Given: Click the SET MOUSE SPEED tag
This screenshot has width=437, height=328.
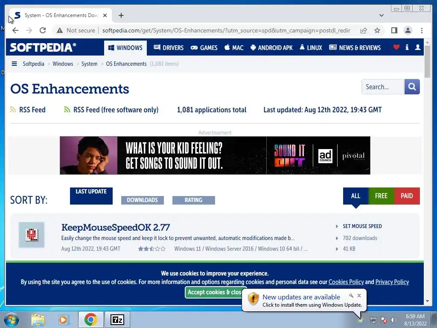Looking at the screenshot, I should click(362, 226).
